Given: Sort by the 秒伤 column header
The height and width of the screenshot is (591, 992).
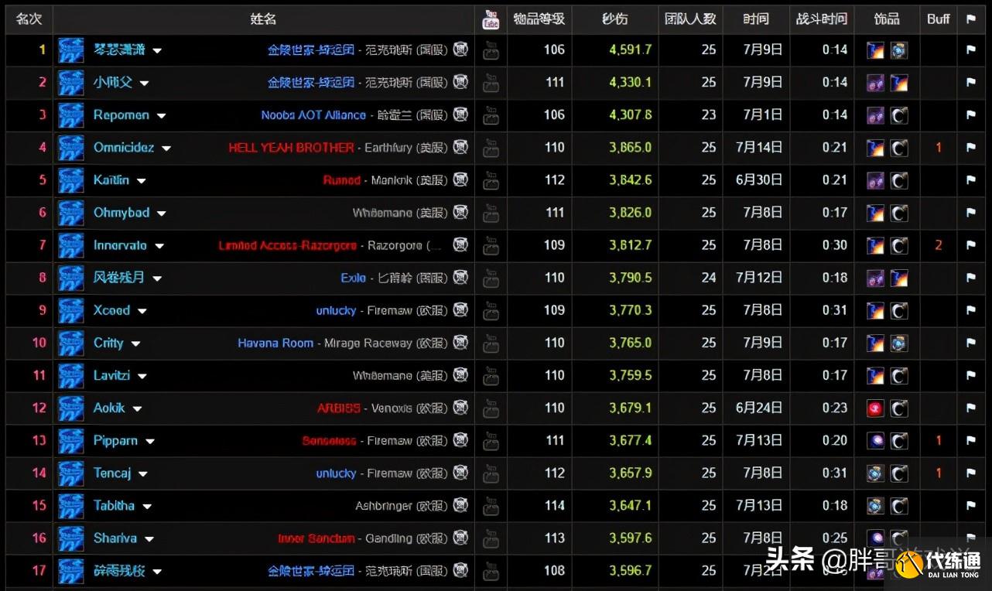Looking at the screenshot, I should pos(614,19).
